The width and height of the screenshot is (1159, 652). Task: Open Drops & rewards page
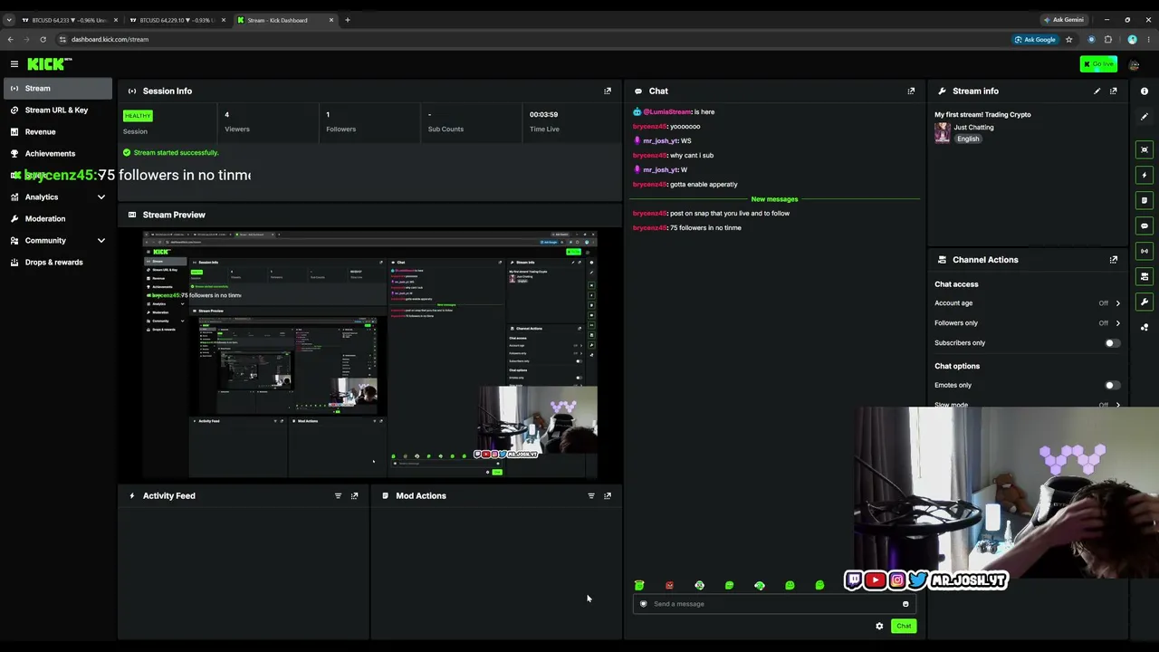[57, 262]
